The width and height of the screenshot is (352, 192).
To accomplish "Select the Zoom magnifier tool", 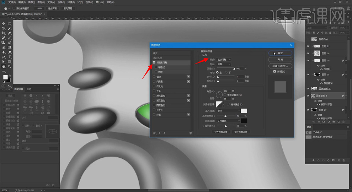I will click(x=10, y=66).
